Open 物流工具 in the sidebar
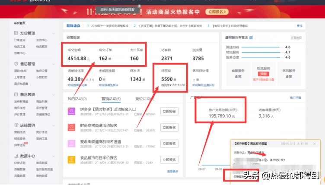325x185 pixels. coord(20,47)
